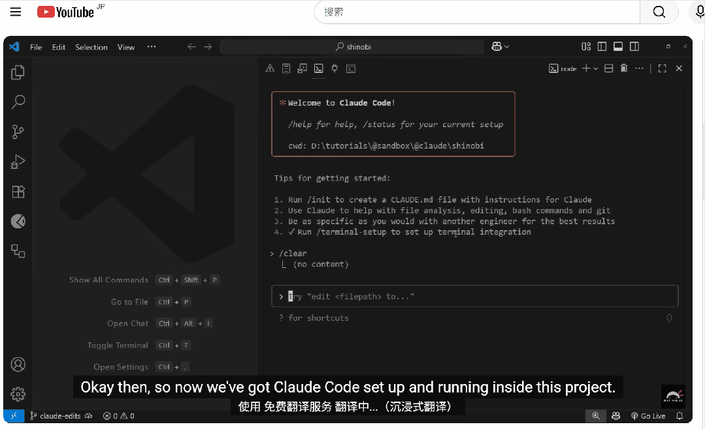Open the Manage gear menu
The image size is (705, 429).
18,394
